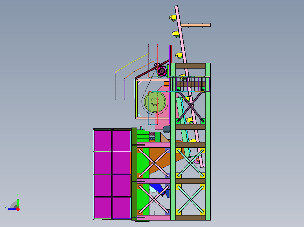Select the coil spring next to the green block
The image size is (304, 227).
152,136
